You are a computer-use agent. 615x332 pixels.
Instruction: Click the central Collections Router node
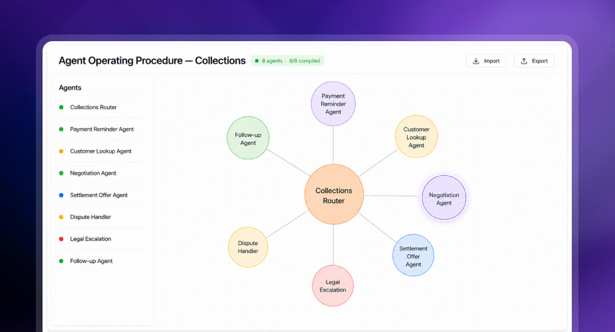point(334,195)
